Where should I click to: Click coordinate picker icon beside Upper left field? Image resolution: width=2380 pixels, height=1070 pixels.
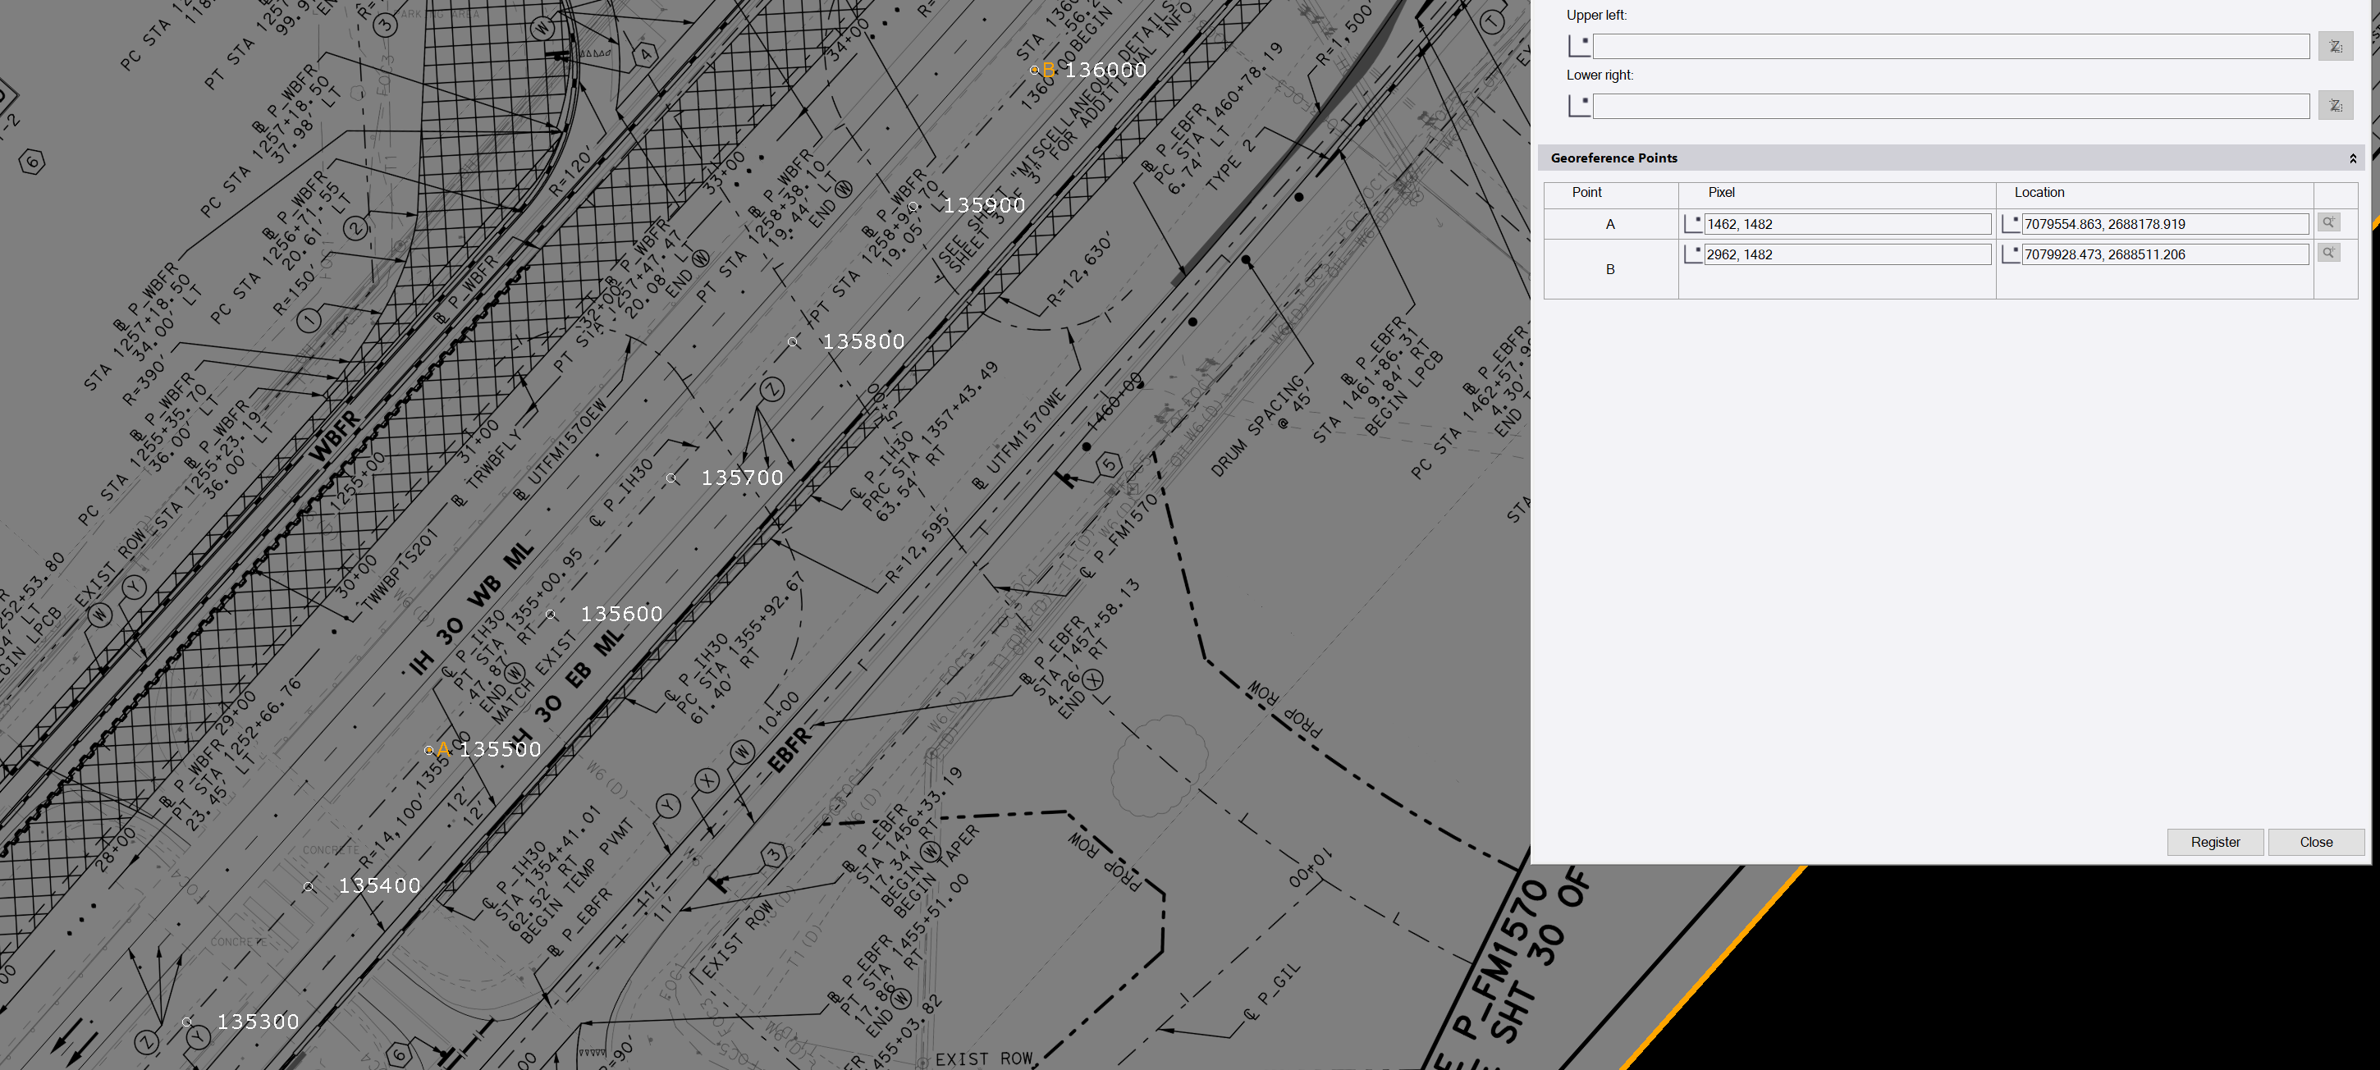tap(1578, 45)
